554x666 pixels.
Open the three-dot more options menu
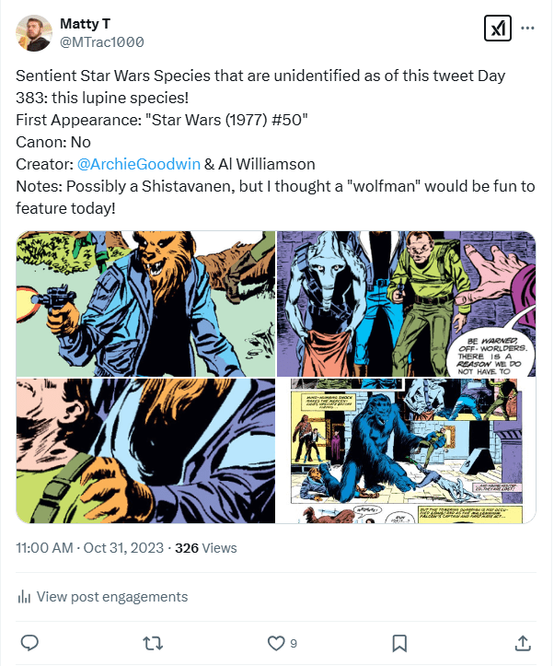coord(527,29)
